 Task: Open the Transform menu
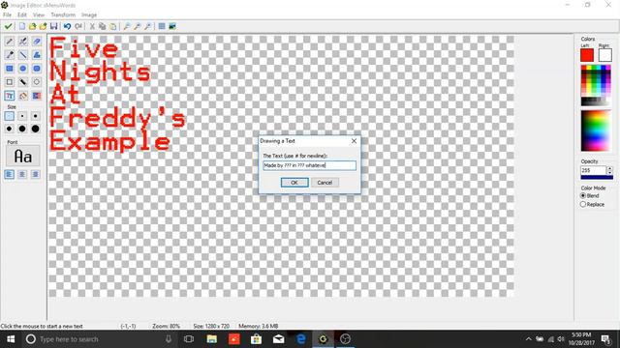click(x=63, y=14)
